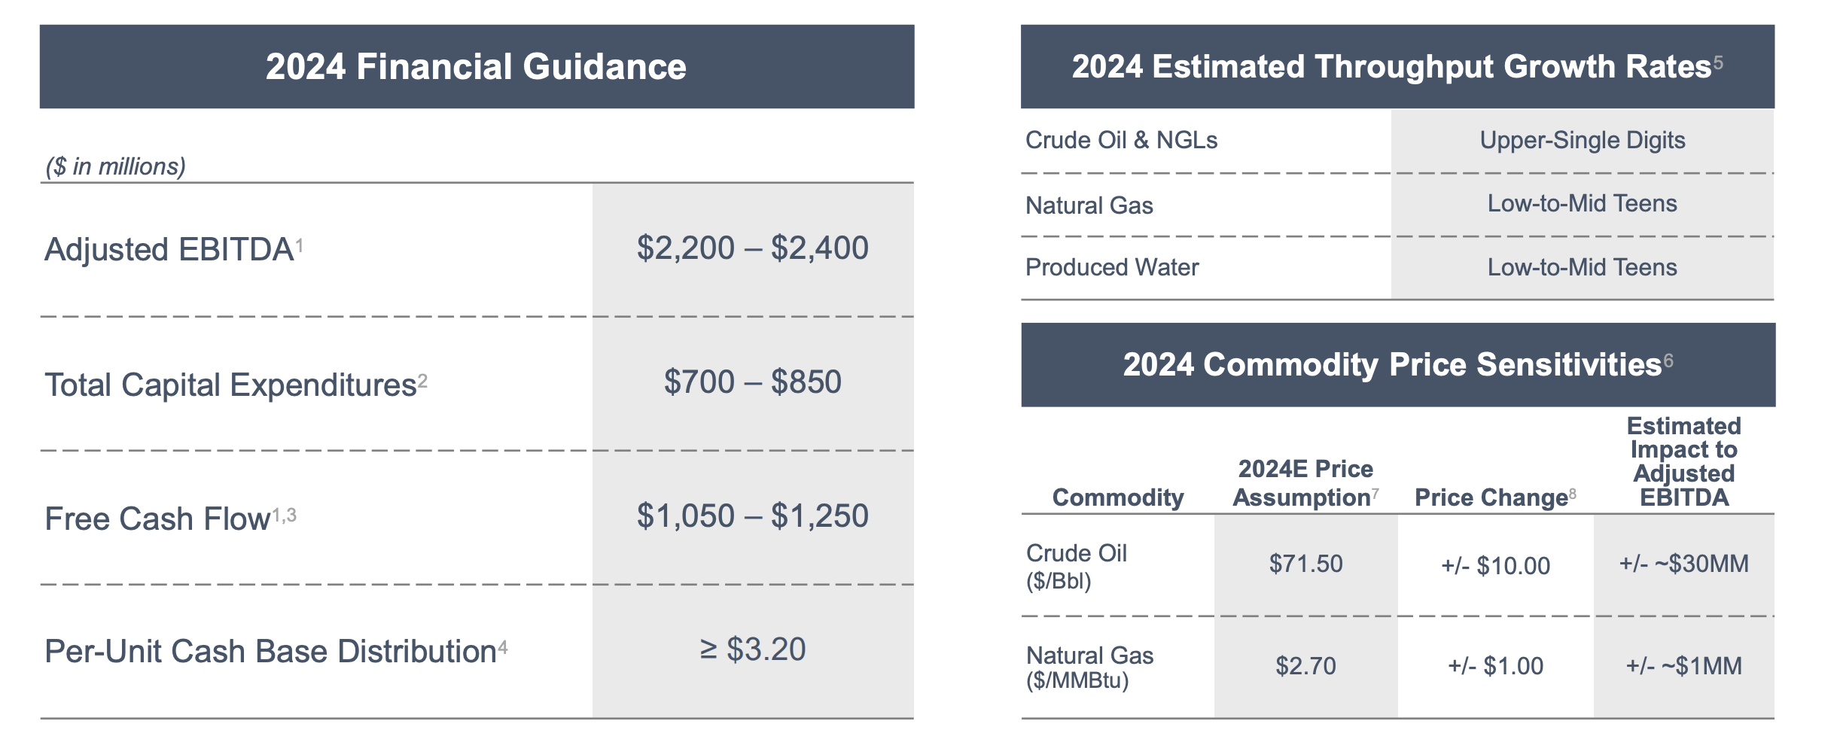Select the Natural Gas ($/MMBtu) commodity label
Image resolution: width=1837 pixels, height=730 pixels.
[1089, 668]
